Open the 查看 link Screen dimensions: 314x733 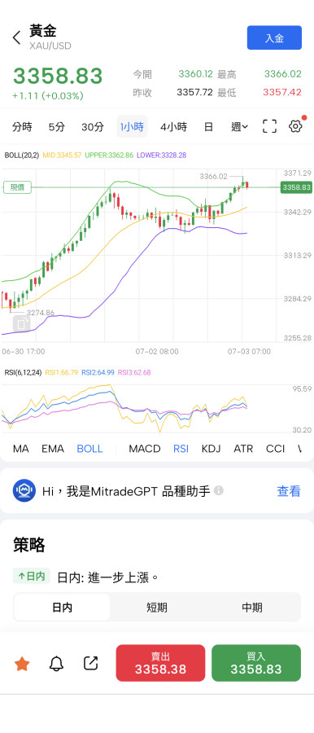289,491
